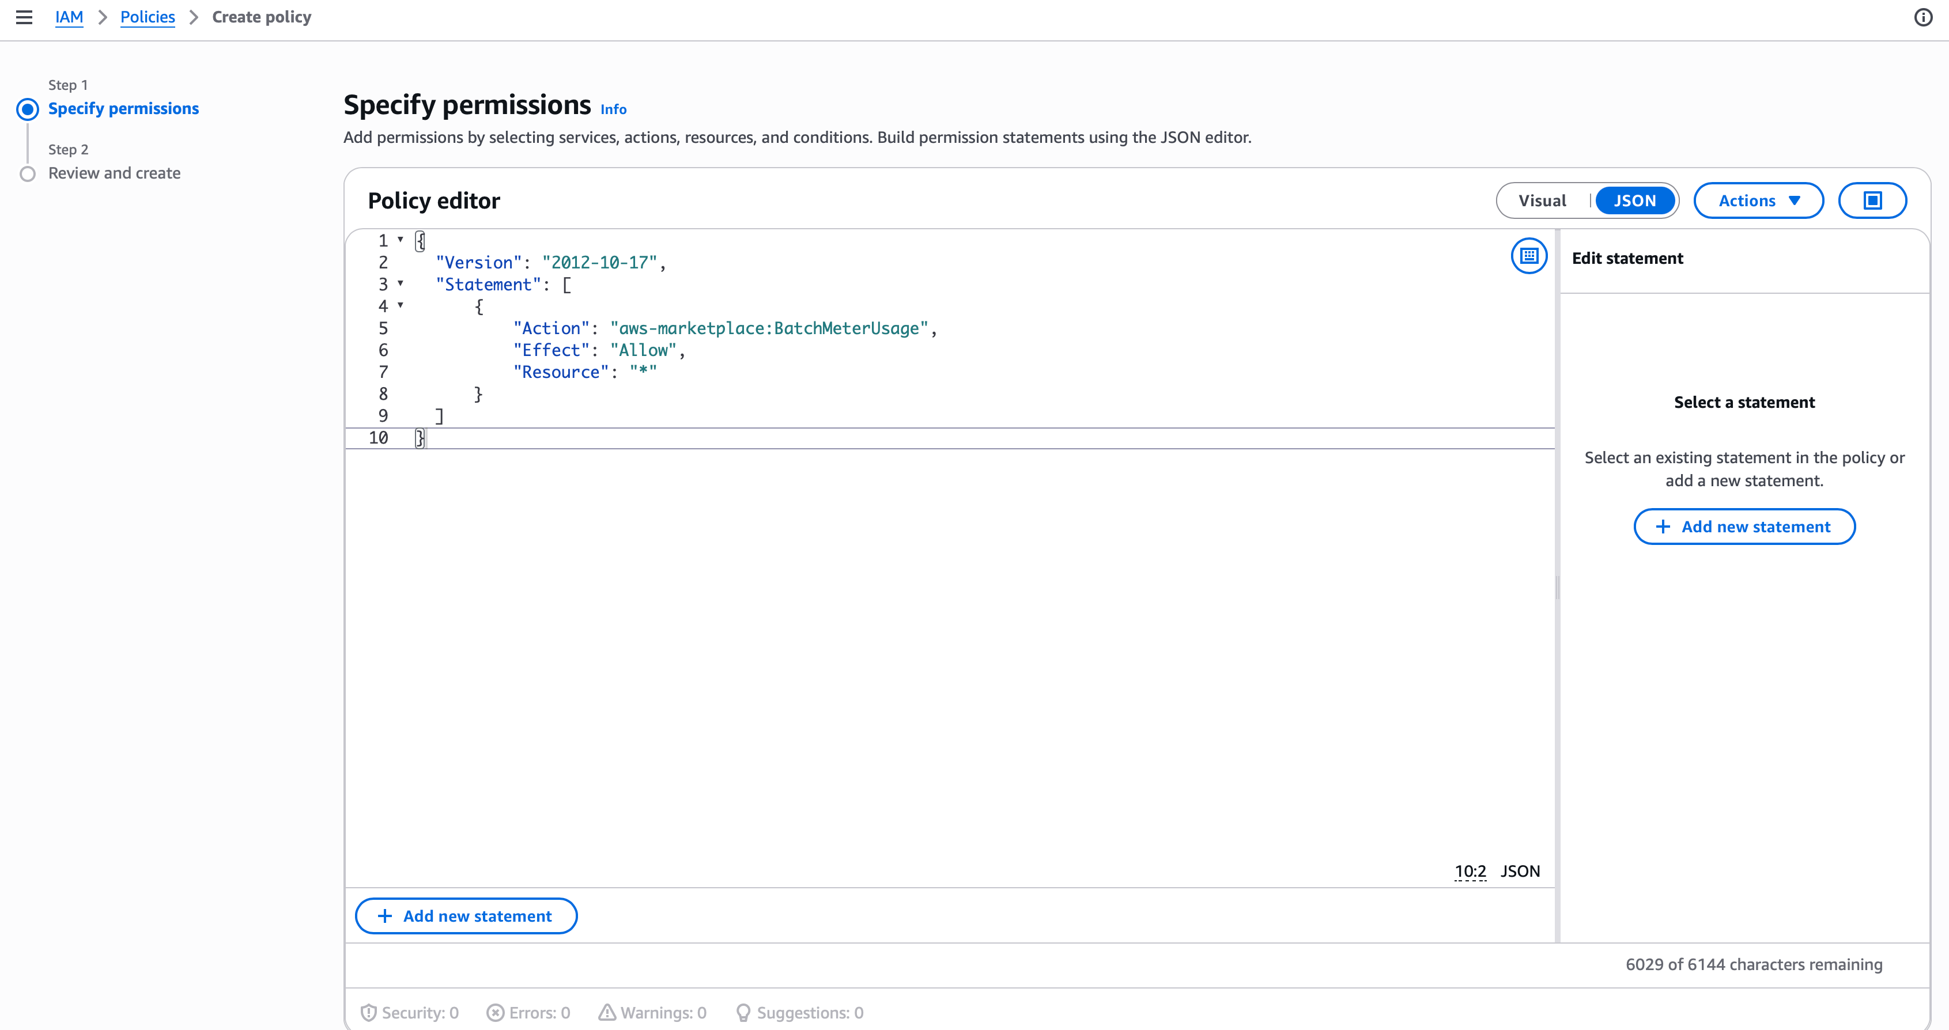Click Add new statement below the editor
1949x1030 pixels.
pos(466,916)
